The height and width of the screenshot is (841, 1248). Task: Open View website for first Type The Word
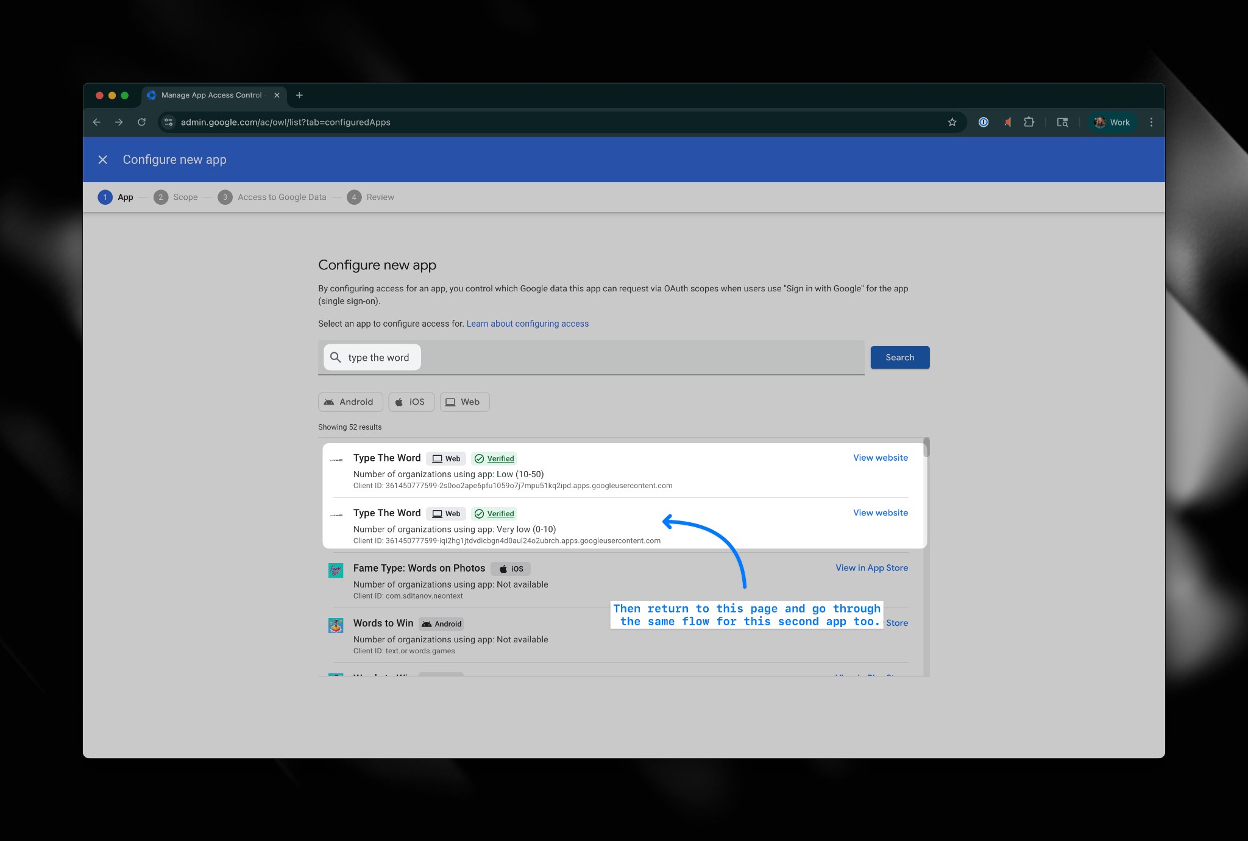coord(881,458)
